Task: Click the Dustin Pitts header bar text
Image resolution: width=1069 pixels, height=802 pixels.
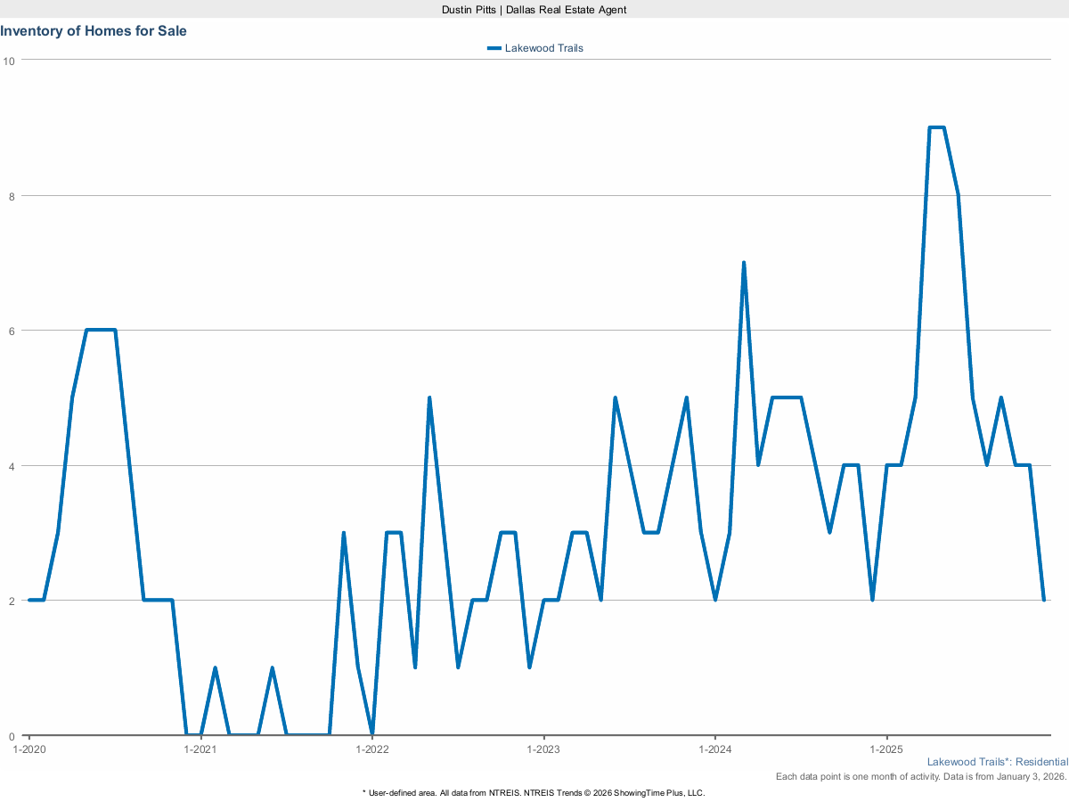Action: [534, 9]
